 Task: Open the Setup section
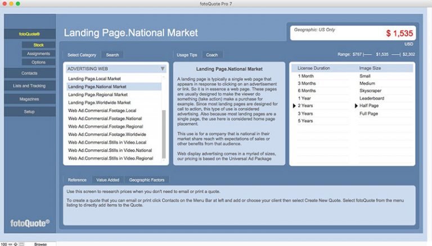(x=30, y=111)
